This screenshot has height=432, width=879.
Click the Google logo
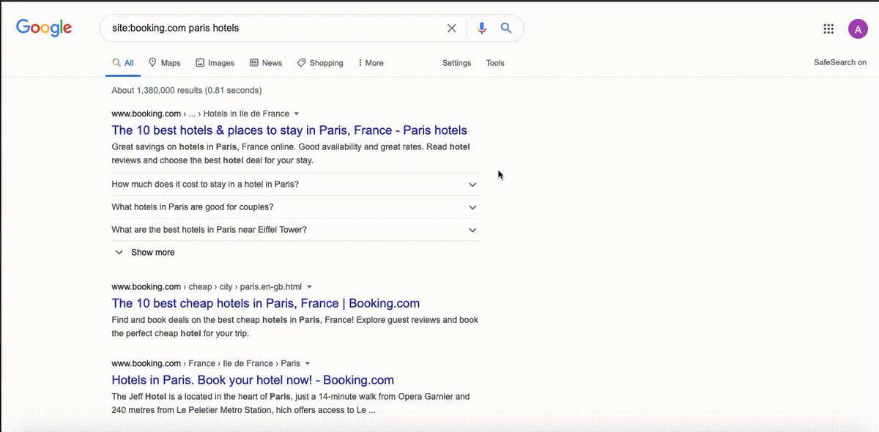point(44,28)
